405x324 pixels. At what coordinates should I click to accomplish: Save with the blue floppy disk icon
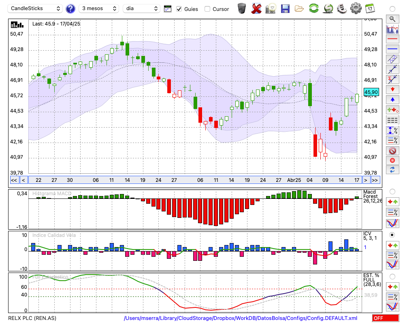click(x=285, y=9)
